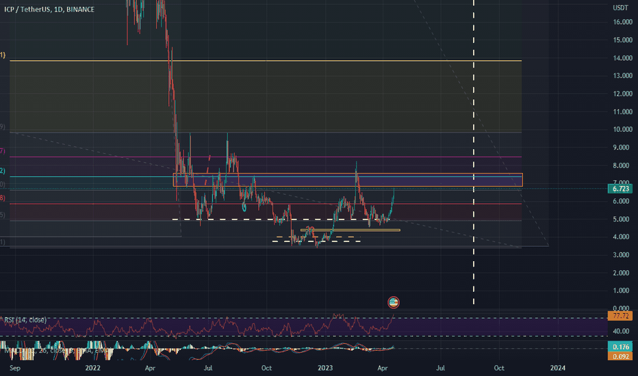
Task: Click the USDT currency label on price axis
Action: [620, 8]
